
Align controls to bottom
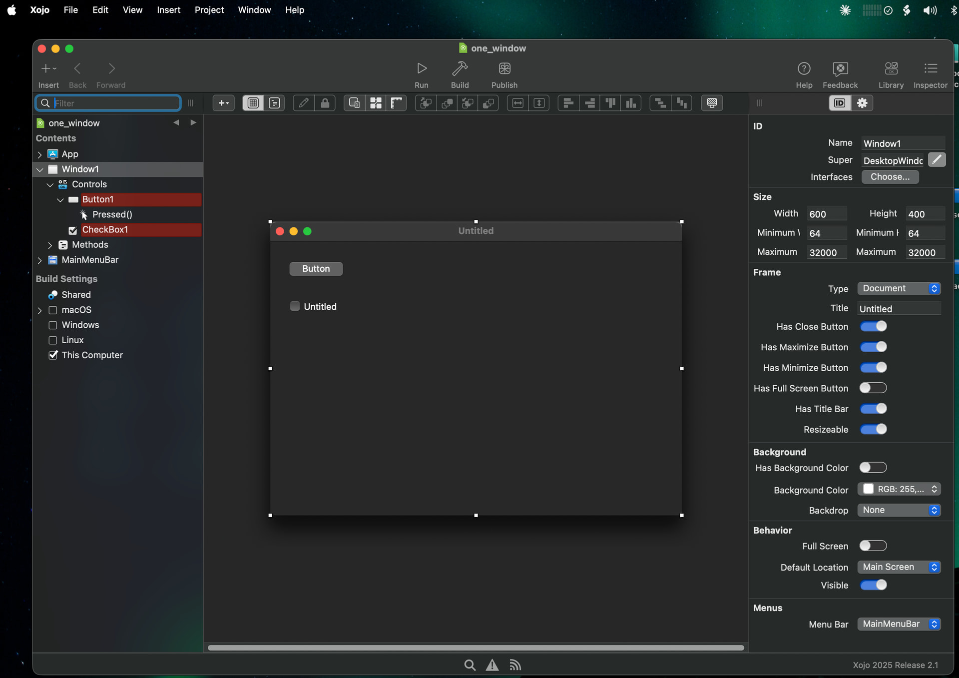pos(631,103)
